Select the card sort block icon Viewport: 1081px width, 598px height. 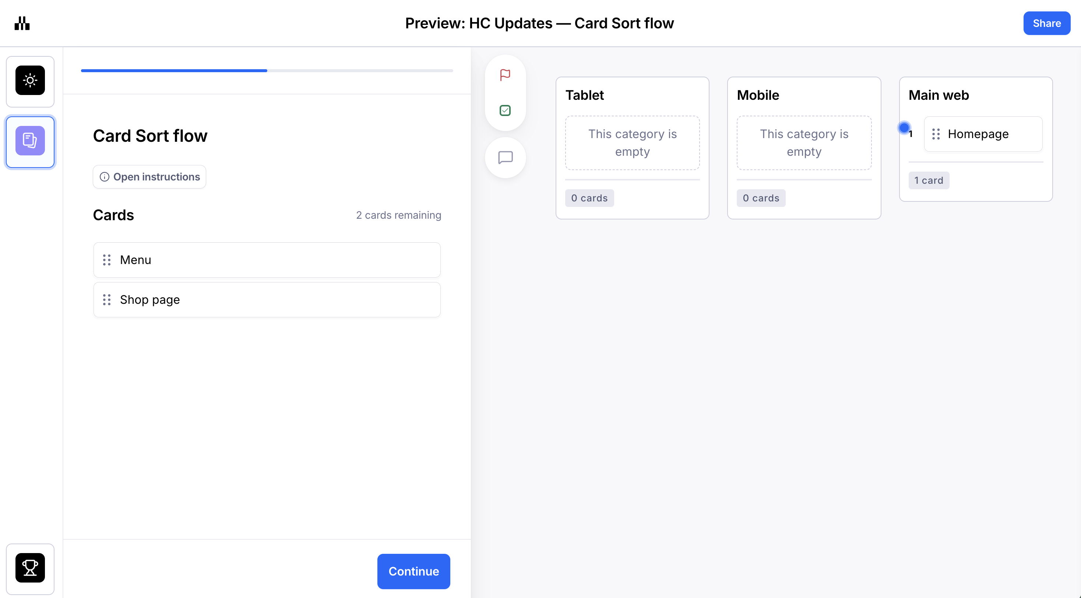tap(30, 141)
